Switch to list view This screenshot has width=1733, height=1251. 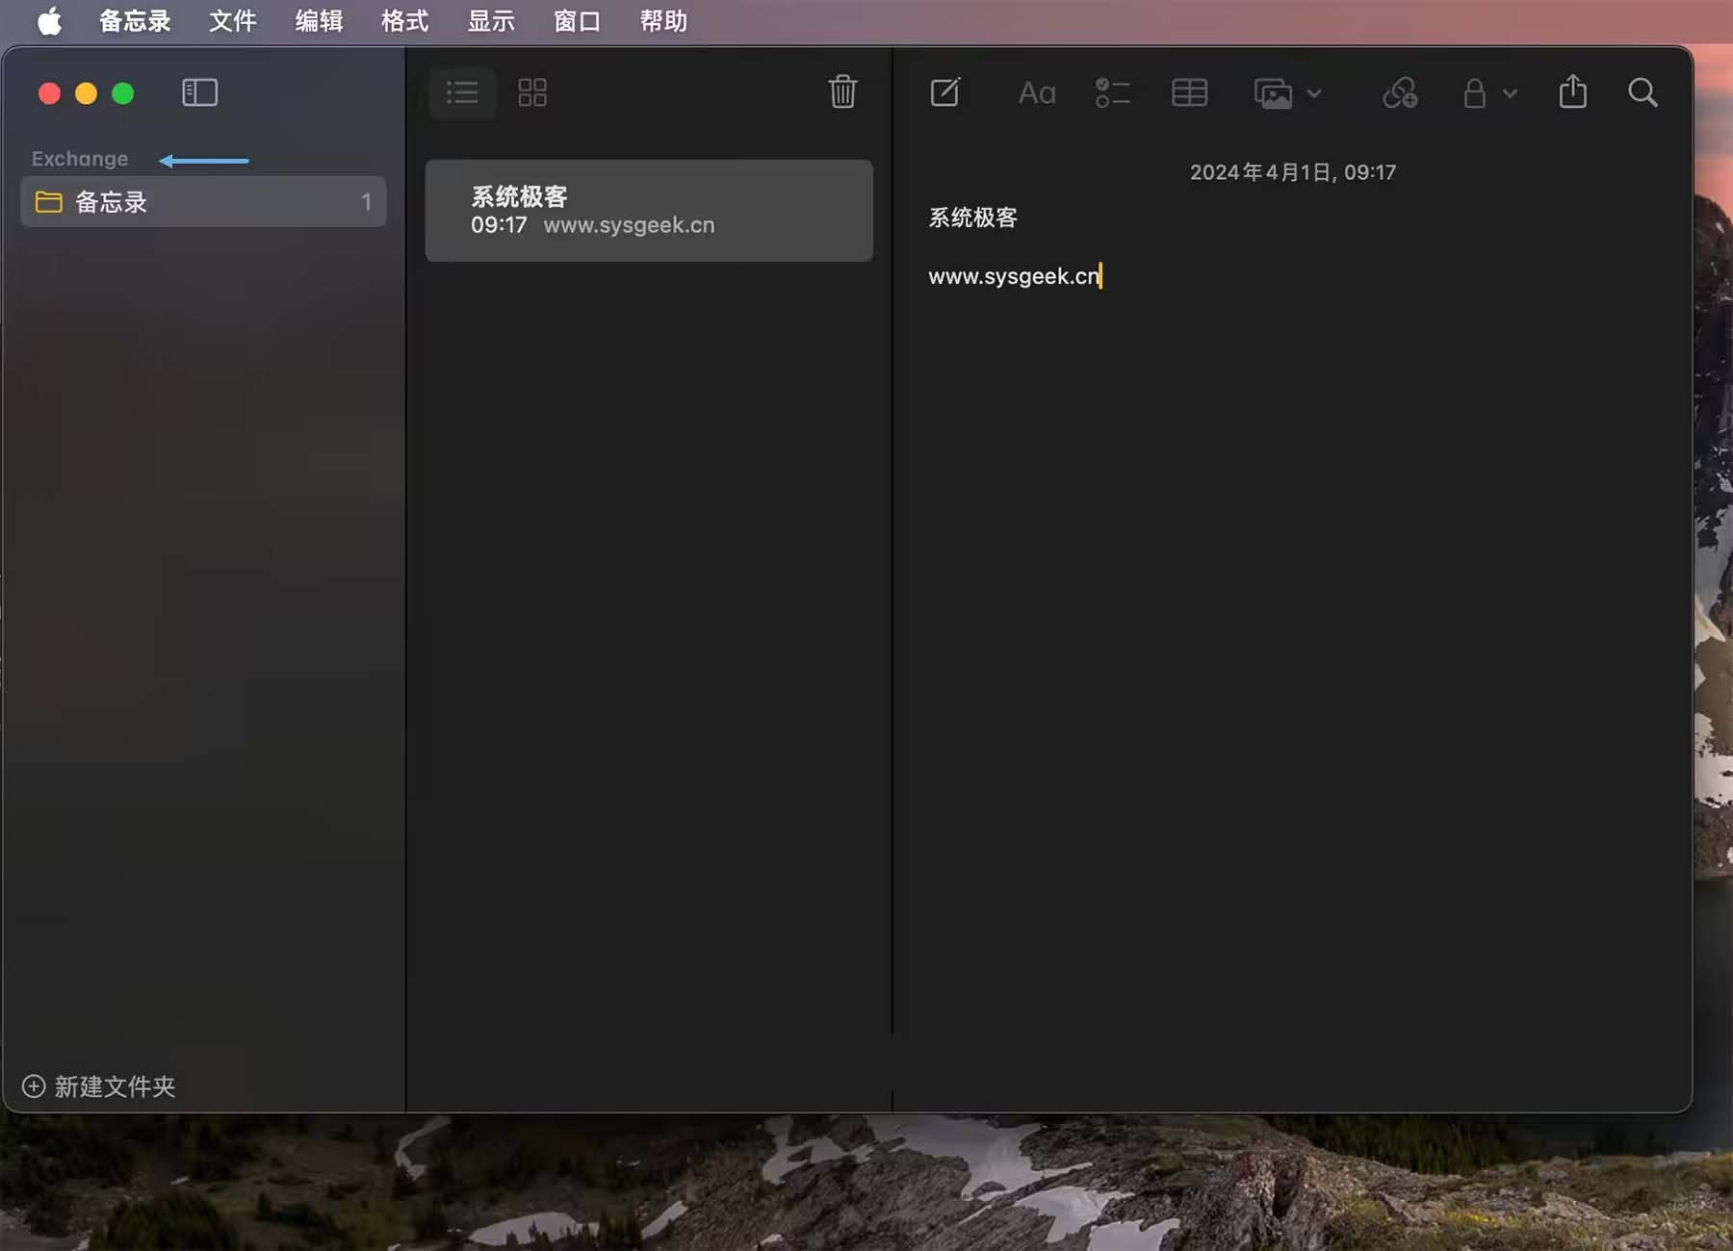pos(462,92)
